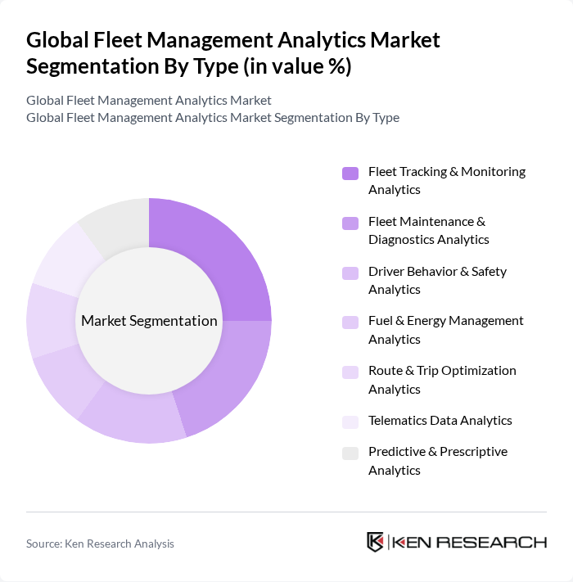The image size is (573, 582).
Task: Click the Source: Ken Research Analysis text
Action: 100,544
